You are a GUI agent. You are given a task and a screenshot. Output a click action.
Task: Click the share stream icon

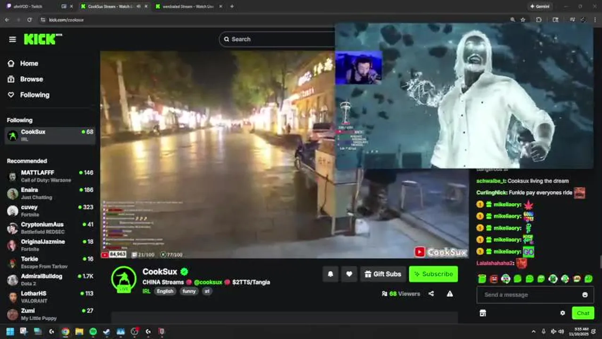coord(431,294)
